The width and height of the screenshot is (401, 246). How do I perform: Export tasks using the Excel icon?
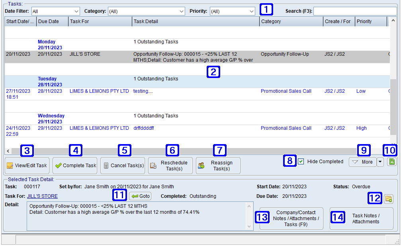[x=391, y=162]
